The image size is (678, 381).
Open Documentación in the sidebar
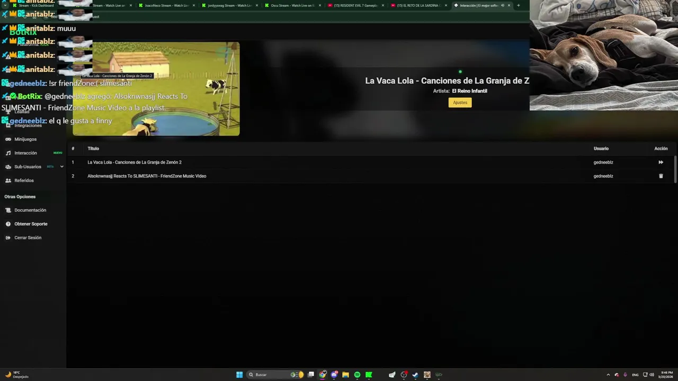30,210
